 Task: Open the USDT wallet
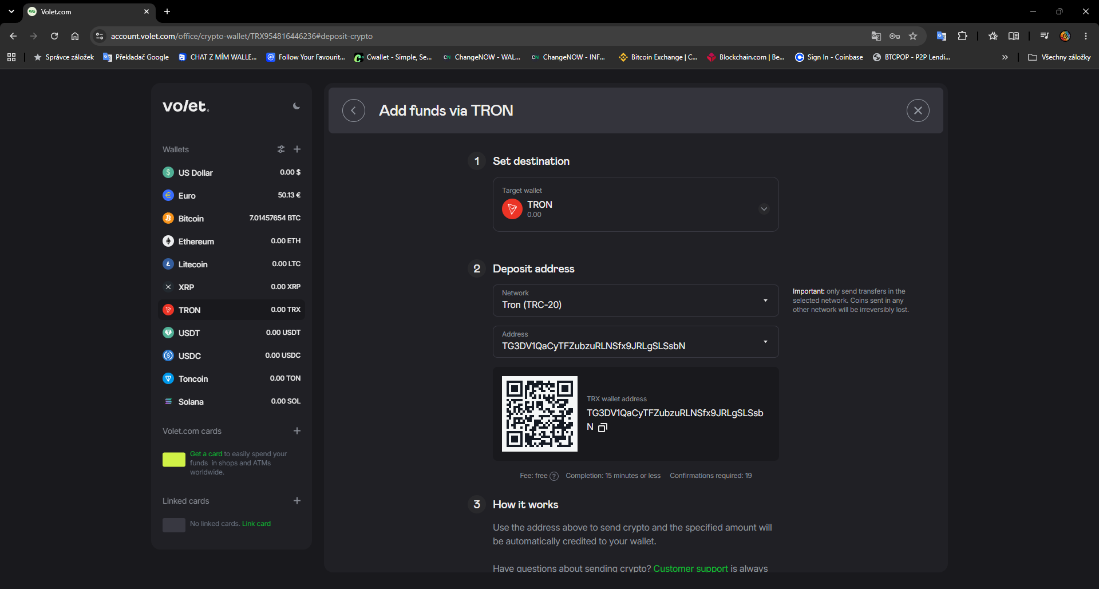(x=231, y=333)
